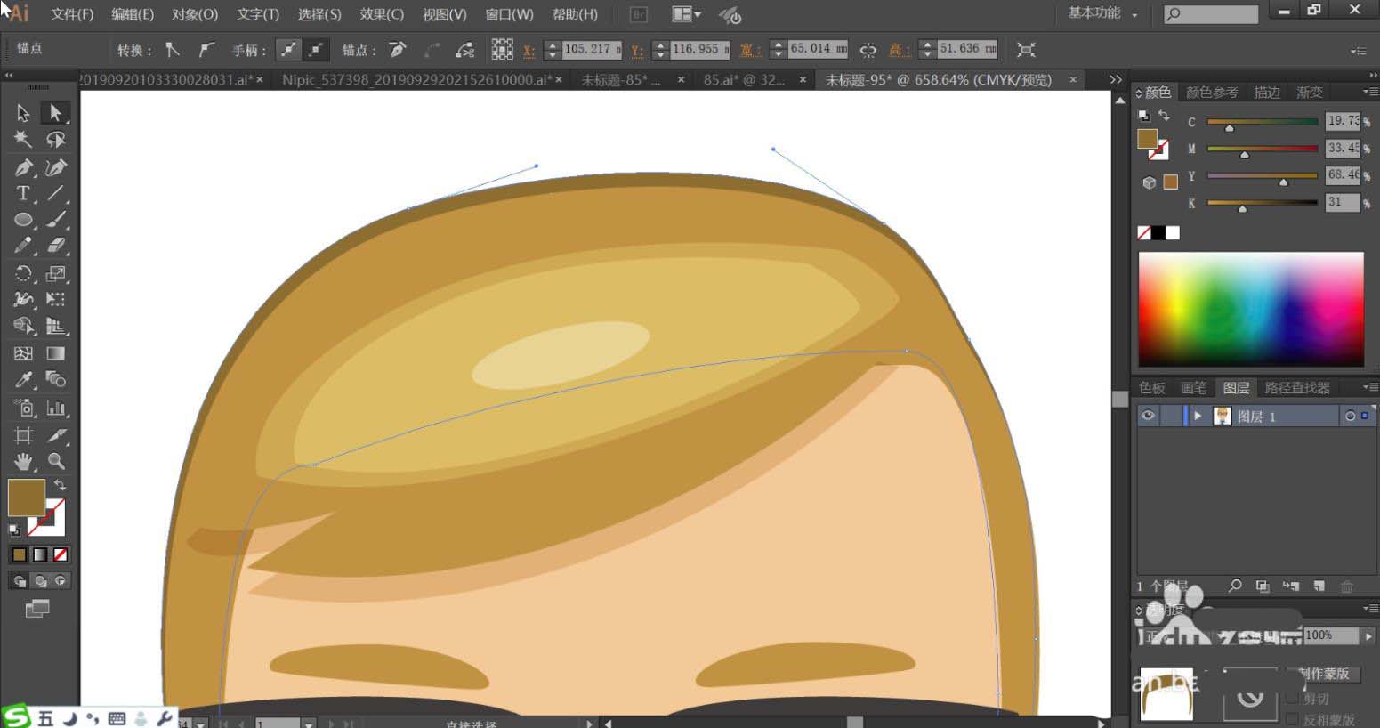This screenshot has height=728, width=1380.
Task: Choose the Magic Wand tool
Action: [x=23, y=140]
